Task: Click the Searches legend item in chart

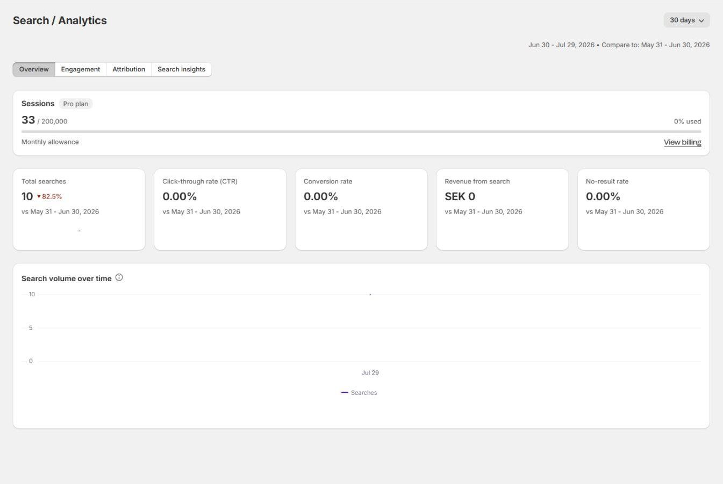Action: (x=359, y=393)
